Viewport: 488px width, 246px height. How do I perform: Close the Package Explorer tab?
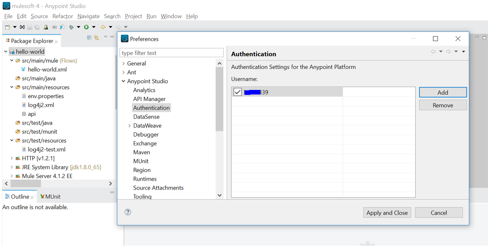click(56, 42)
